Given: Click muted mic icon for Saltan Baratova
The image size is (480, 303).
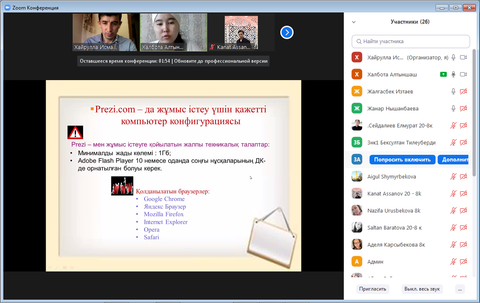Looking at the screenshot, I should click(453, 227).
